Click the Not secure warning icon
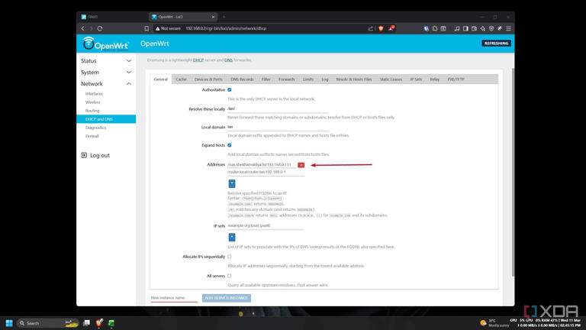Screen dimensions: 586x330 tap(158, 28)
